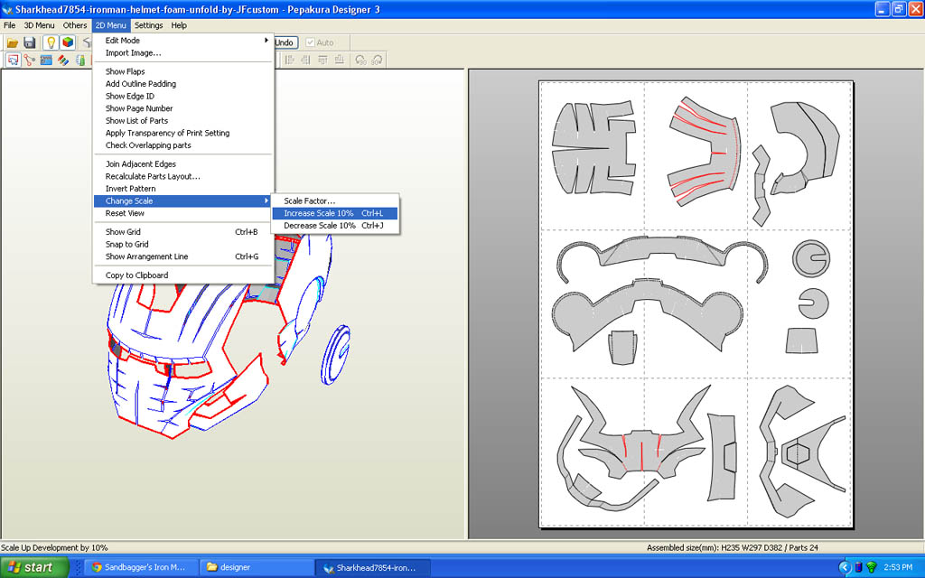Viewport: 925px width, 578px height.
Task: Open the Help menu
Action: pos(179,25)
